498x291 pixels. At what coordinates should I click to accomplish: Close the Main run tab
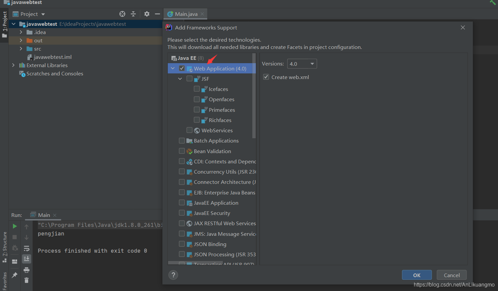point(55,215)
